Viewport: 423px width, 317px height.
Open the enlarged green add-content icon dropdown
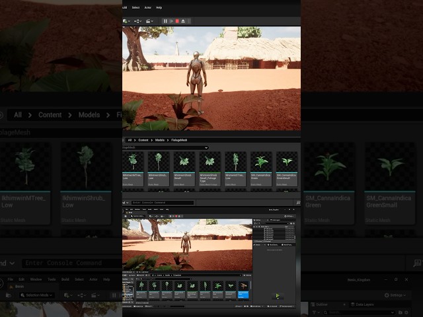[x=126, y=21]
